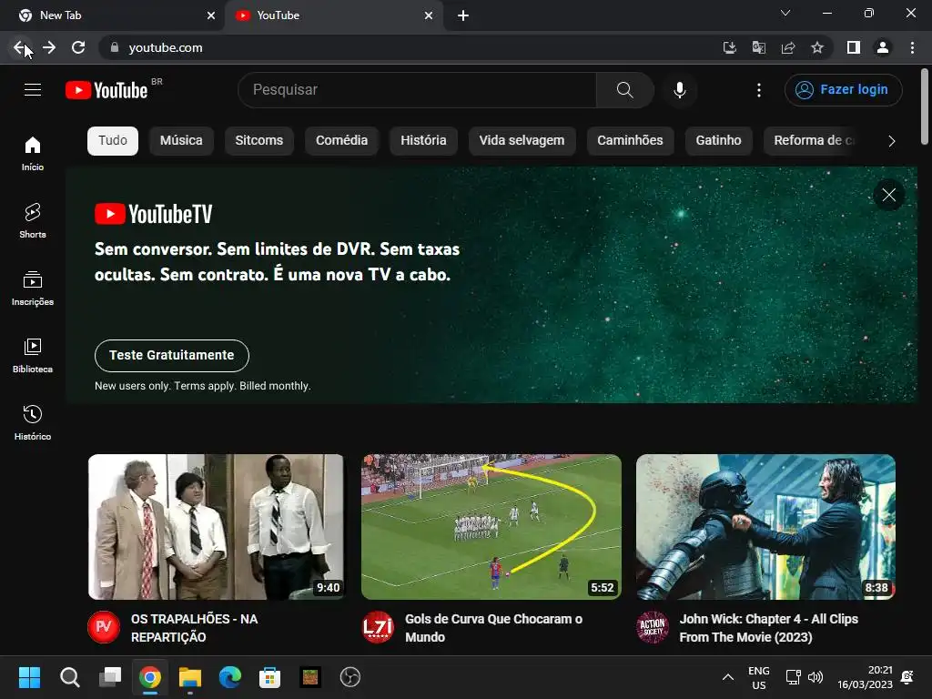Select the Música filter chip
Image resolution: width=932 pixels, height=699 pixels.
181,141
